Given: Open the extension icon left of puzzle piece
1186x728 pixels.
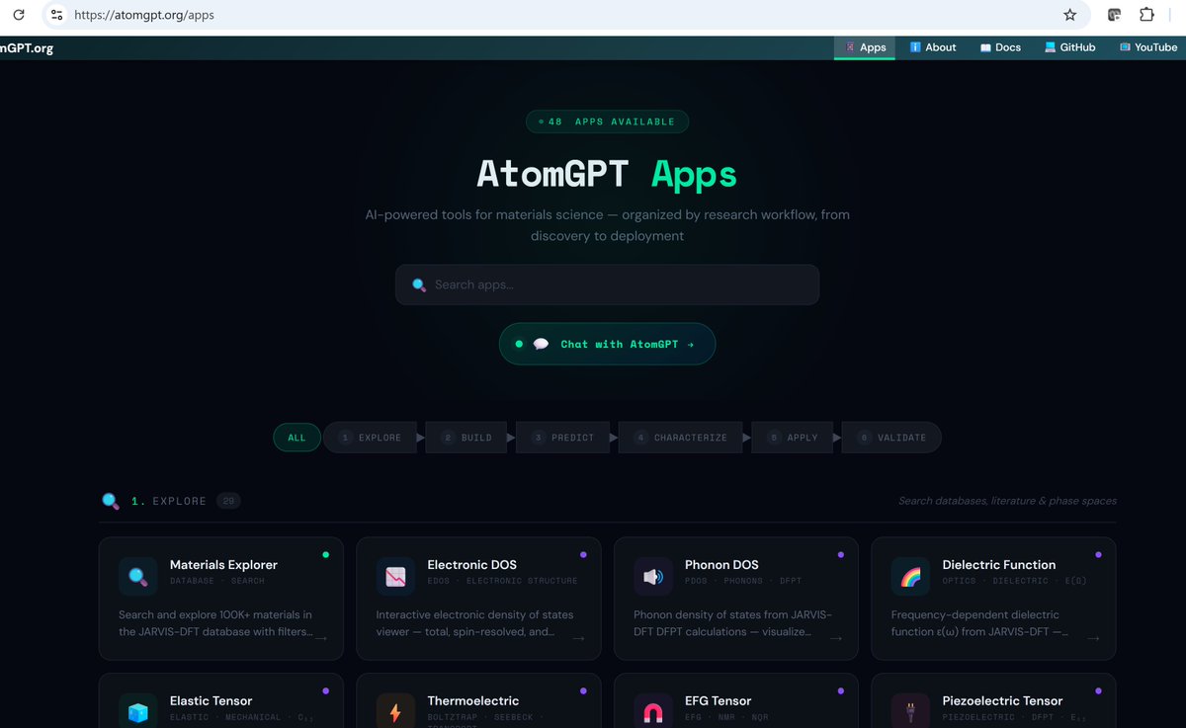Looking at the screenshot, I should coord(1114,15).
